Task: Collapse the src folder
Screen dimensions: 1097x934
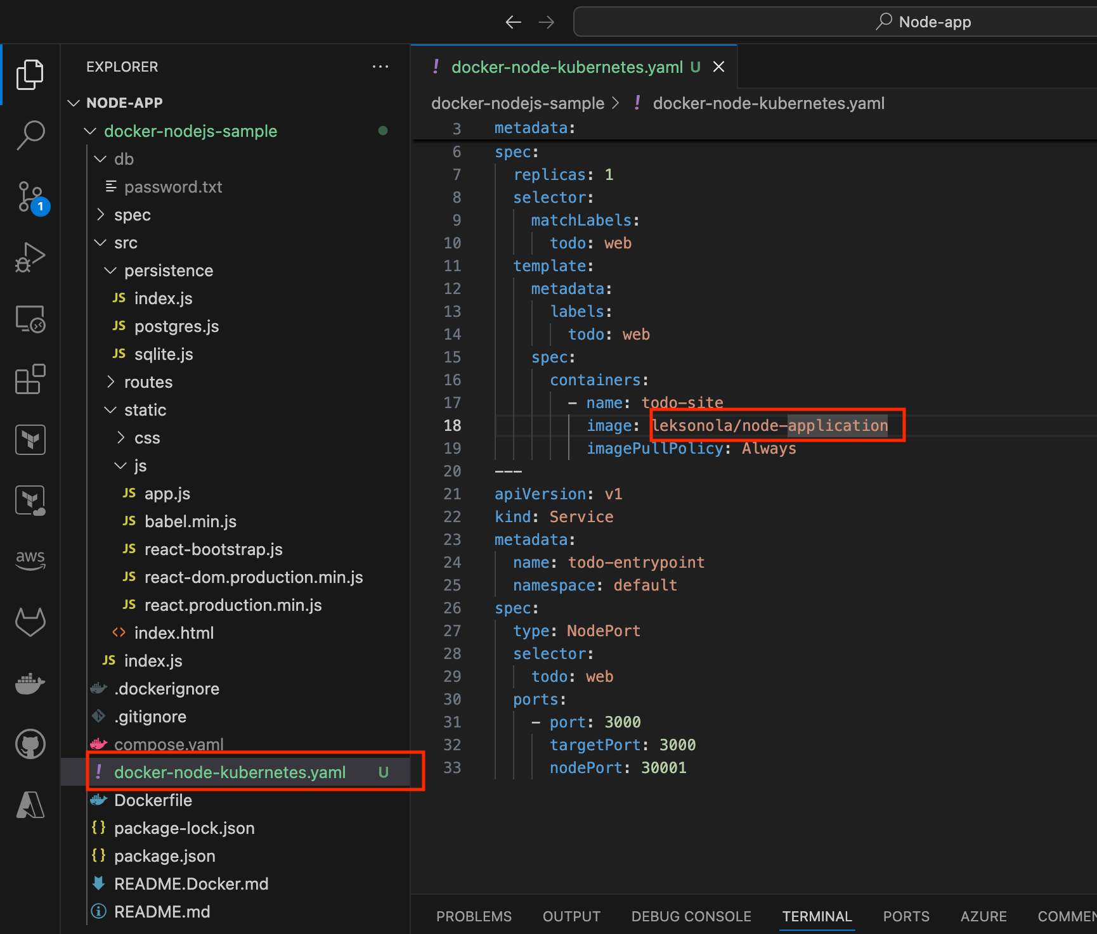Action: [x=100, y=243]
